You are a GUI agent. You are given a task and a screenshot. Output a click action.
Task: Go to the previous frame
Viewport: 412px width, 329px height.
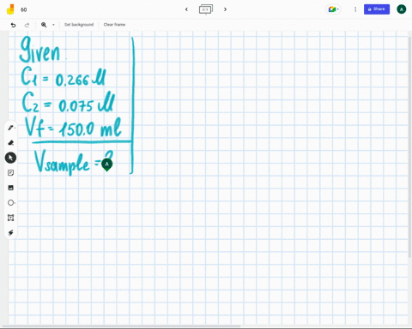pos(186,9)
